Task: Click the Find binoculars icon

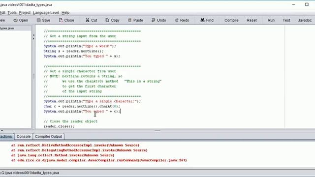Action: point(202,20)
